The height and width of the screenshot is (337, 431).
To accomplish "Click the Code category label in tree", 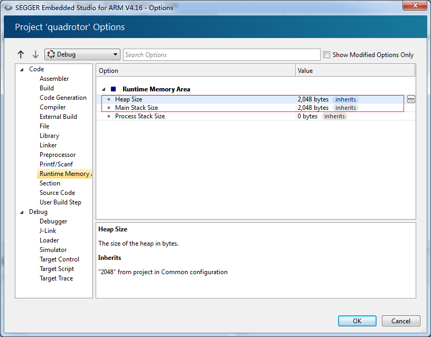I will pos(36,69).
